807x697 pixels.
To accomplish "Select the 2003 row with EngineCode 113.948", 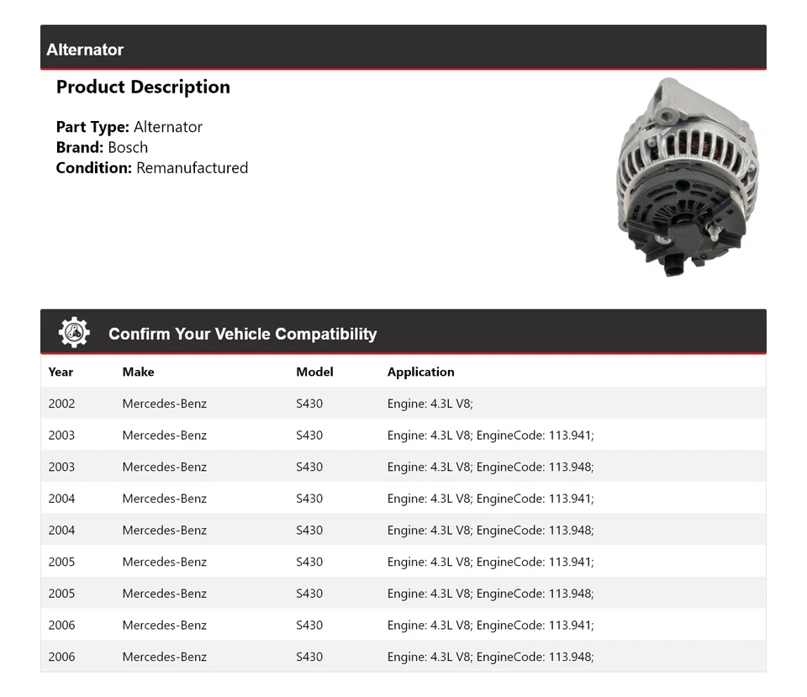I will tap(403, 467).
